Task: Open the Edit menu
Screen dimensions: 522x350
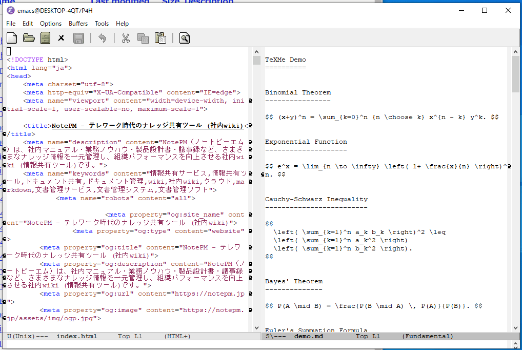Action: [x=28, y=24]
